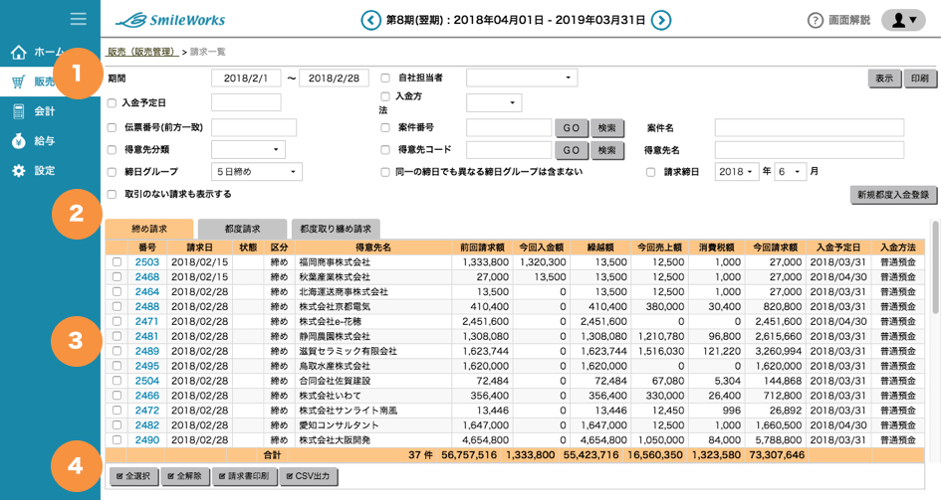Image resolution: width=941 pixels, height=500 pixels.
Task: Open invoice number 2468 link
Action: pos(147,277)
